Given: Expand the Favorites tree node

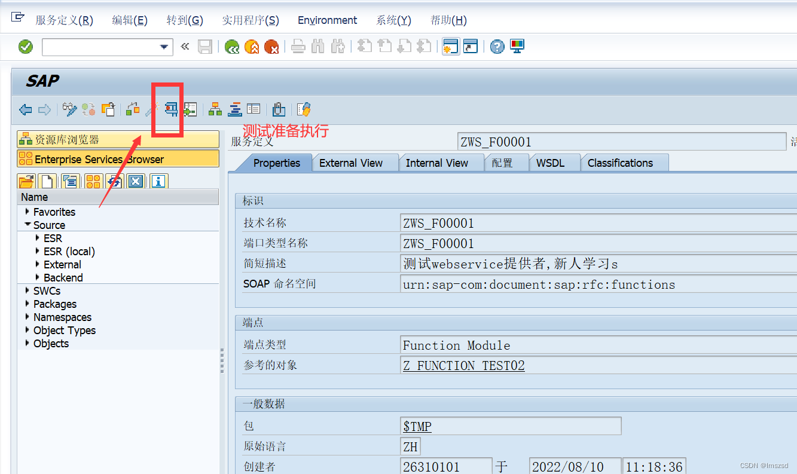Looking at the screenshot, I should (x=28, y=212).
